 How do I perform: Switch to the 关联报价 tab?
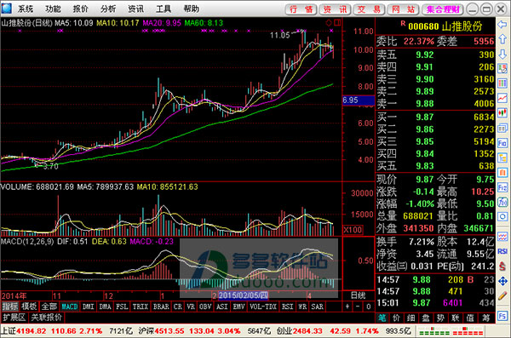coord(46,317)
